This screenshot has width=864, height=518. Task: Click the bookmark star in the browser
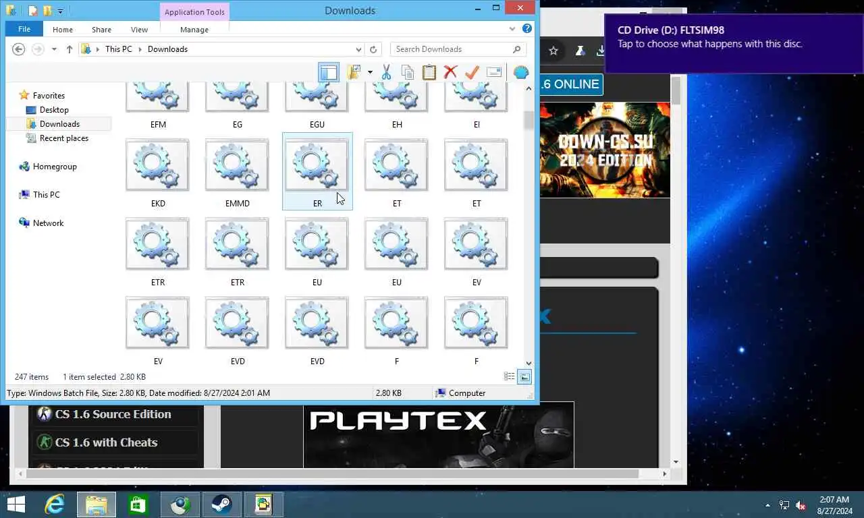click(x=553, y=51)
